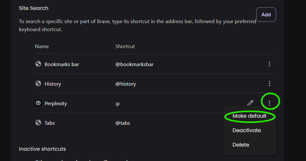
Task: Click the Add site search button
Action: [266, 15]
